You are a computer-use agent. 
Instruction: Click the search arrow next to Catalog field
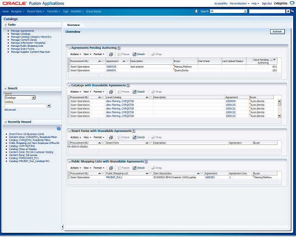pyautogui.click(x=49, y=106)
